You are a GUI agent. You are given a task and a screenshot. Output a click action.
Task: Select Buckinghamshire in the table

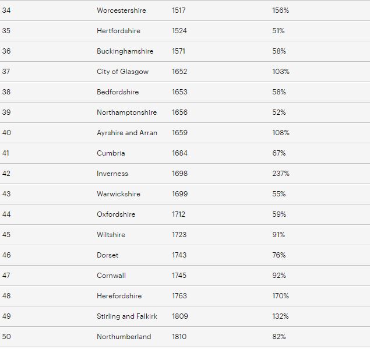tap(125, 51)
